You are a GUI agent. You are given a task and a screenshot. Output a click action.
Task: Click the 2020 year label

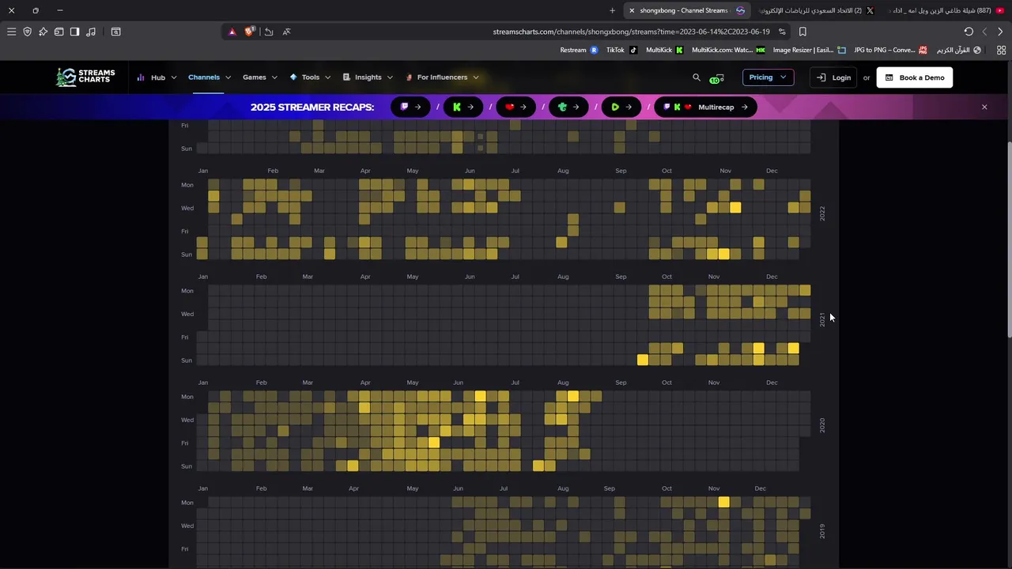(x=822, y=425)
